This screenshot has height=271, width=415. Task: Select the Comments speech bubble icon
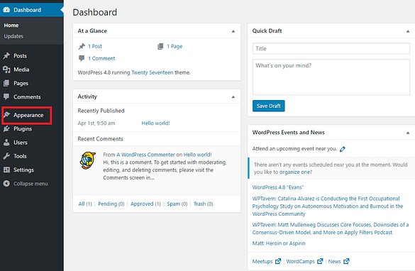pos(6,96)
